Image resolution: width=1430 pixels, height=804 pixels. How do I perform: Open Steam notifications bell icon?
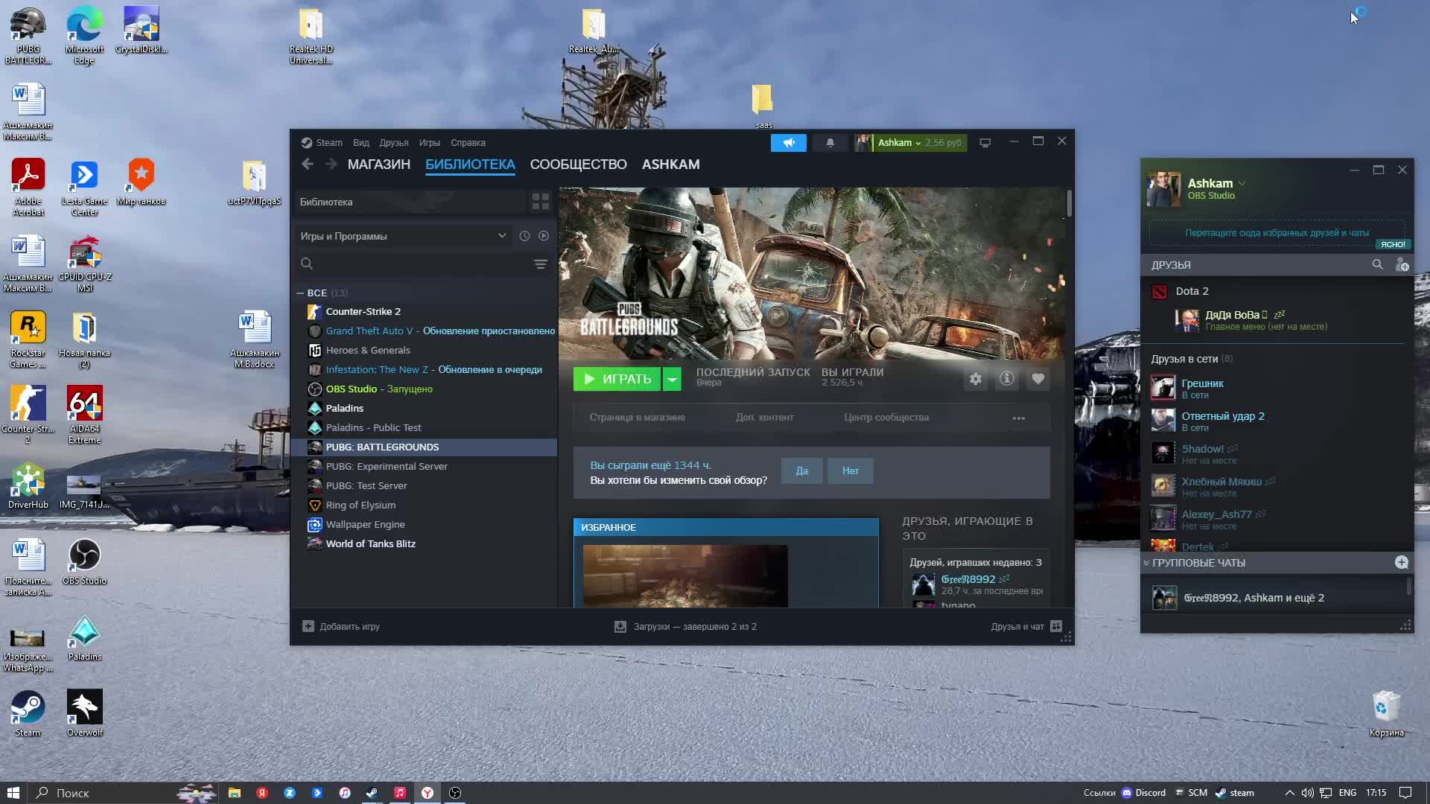pos(830,142)
